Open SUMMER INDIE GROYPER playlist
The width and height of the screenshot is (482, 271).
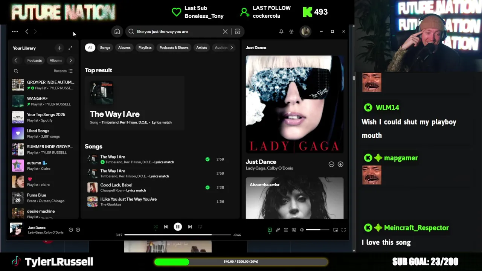[x=44, y=149]
